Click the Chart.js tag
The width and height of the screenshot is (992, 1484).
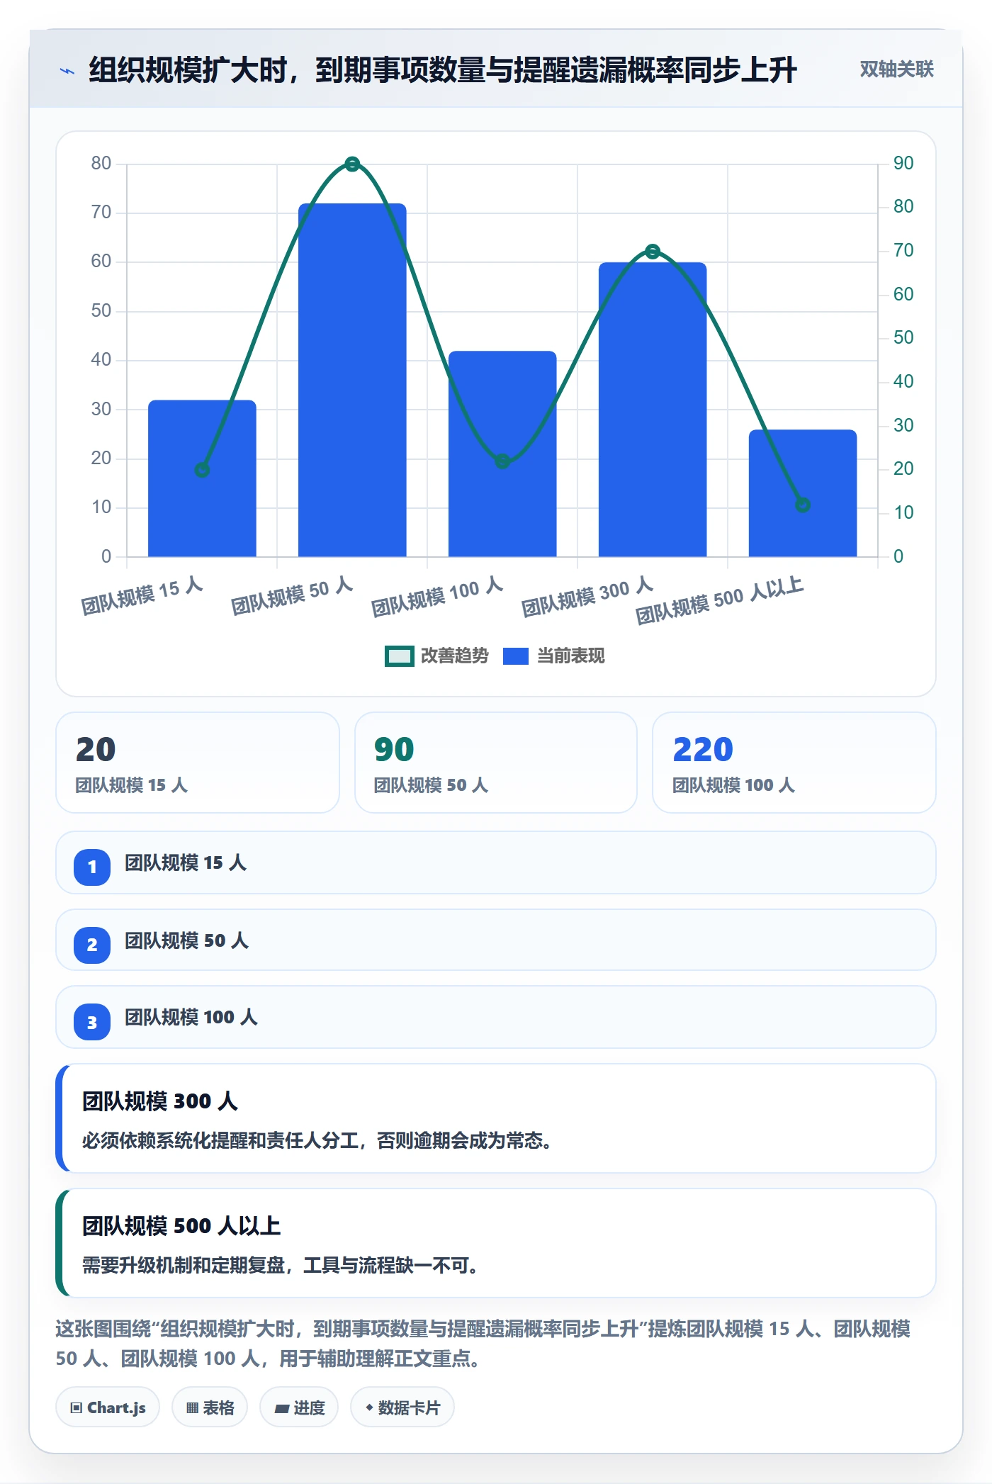click(108, 1407)
